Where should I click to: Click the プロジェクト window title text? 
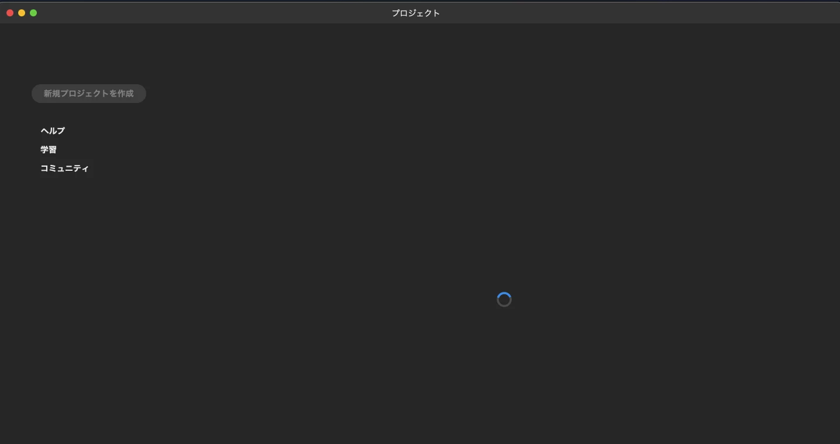pos(415,13)
